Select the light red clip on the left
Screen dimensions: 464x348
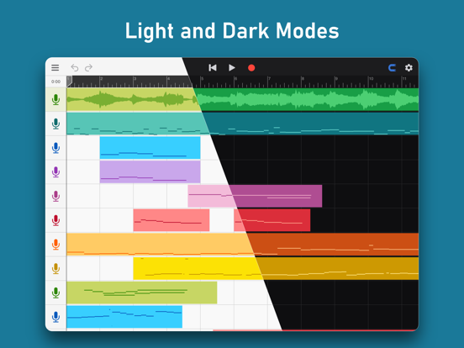pyautogui.click(x=171, y=220)
